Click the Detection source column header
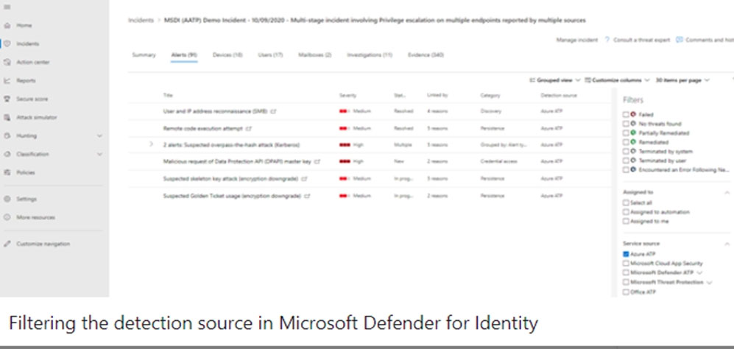Screen dimensions: 734x349 [x=559, y=95]
